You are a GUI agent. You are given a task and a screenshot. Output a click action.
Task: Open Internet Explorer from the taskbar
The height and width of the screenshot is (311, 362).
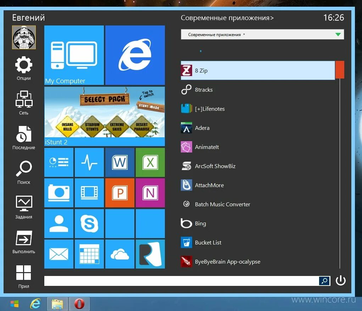[x=35, y=304]
